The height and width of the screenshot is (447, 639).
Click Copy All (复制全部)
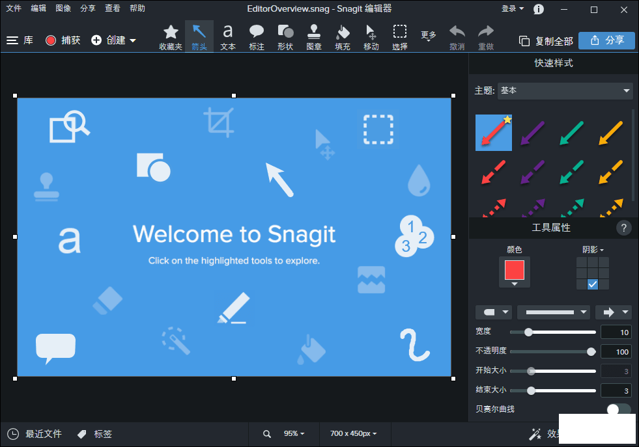[x=546, y=41]
